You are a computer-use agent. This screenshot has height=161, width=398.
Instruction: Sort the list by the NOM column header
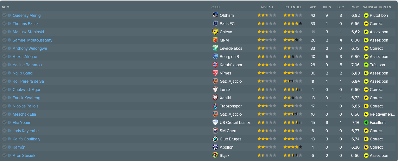6,7
